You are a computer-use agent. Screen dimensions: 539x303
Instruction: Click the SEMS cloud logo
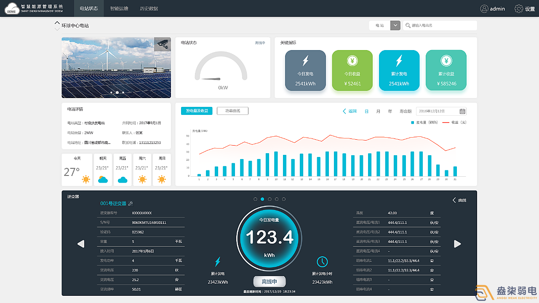(x=12, y=8)
